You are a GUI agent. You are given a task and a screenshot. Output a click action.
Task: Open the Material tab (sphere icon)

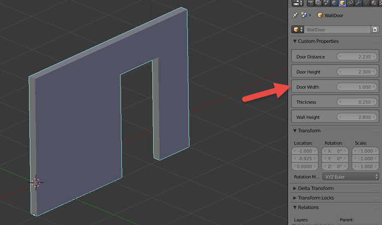374,3
